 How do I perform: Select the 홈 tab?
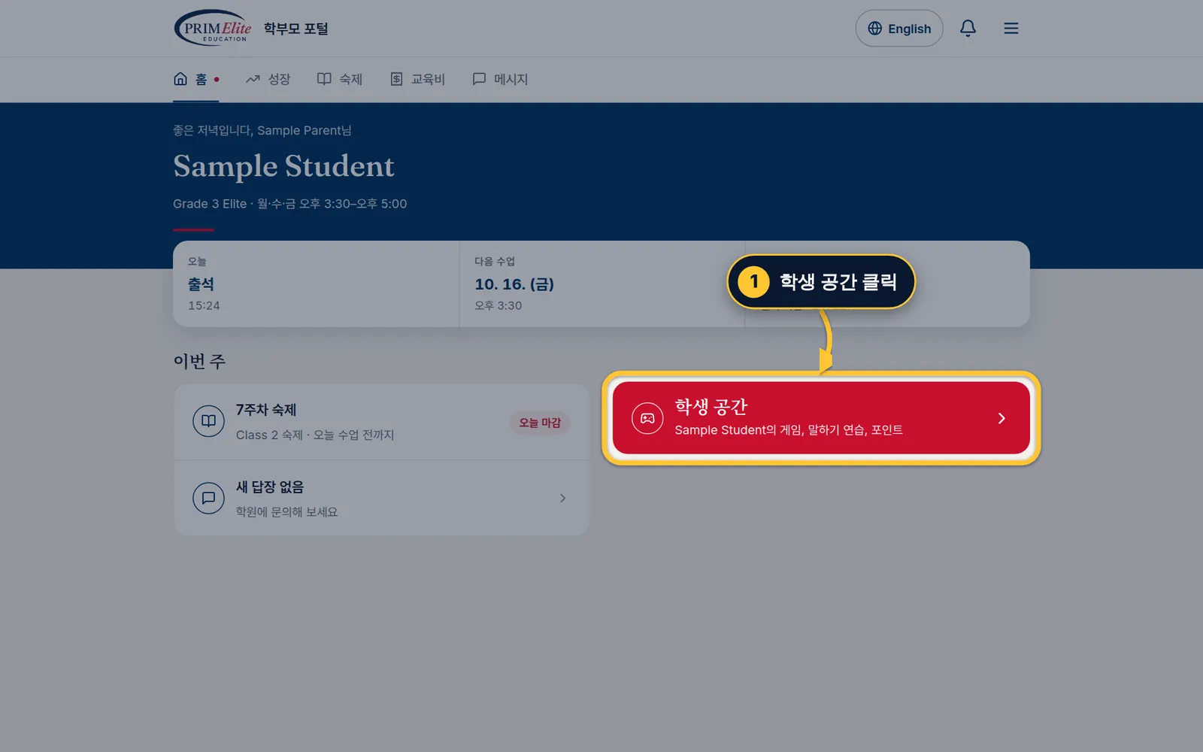click(196, 79)
